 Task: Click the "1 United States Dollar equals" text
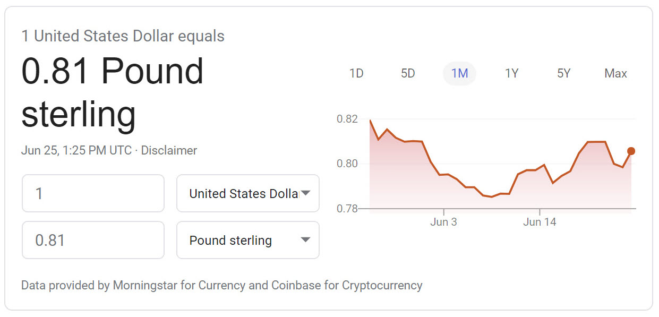123,36
